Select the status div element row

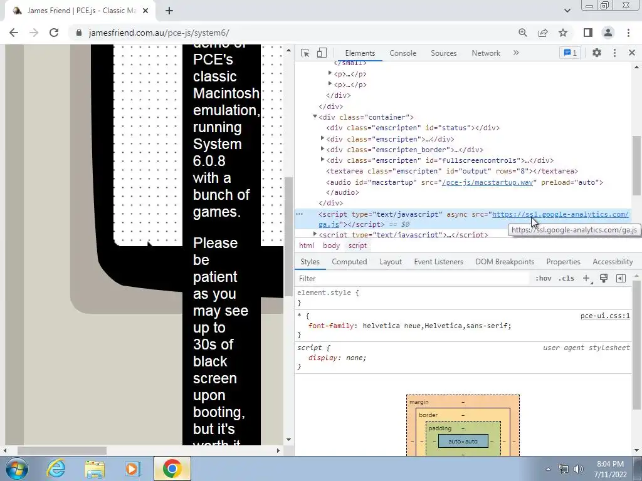pos(413,128)
